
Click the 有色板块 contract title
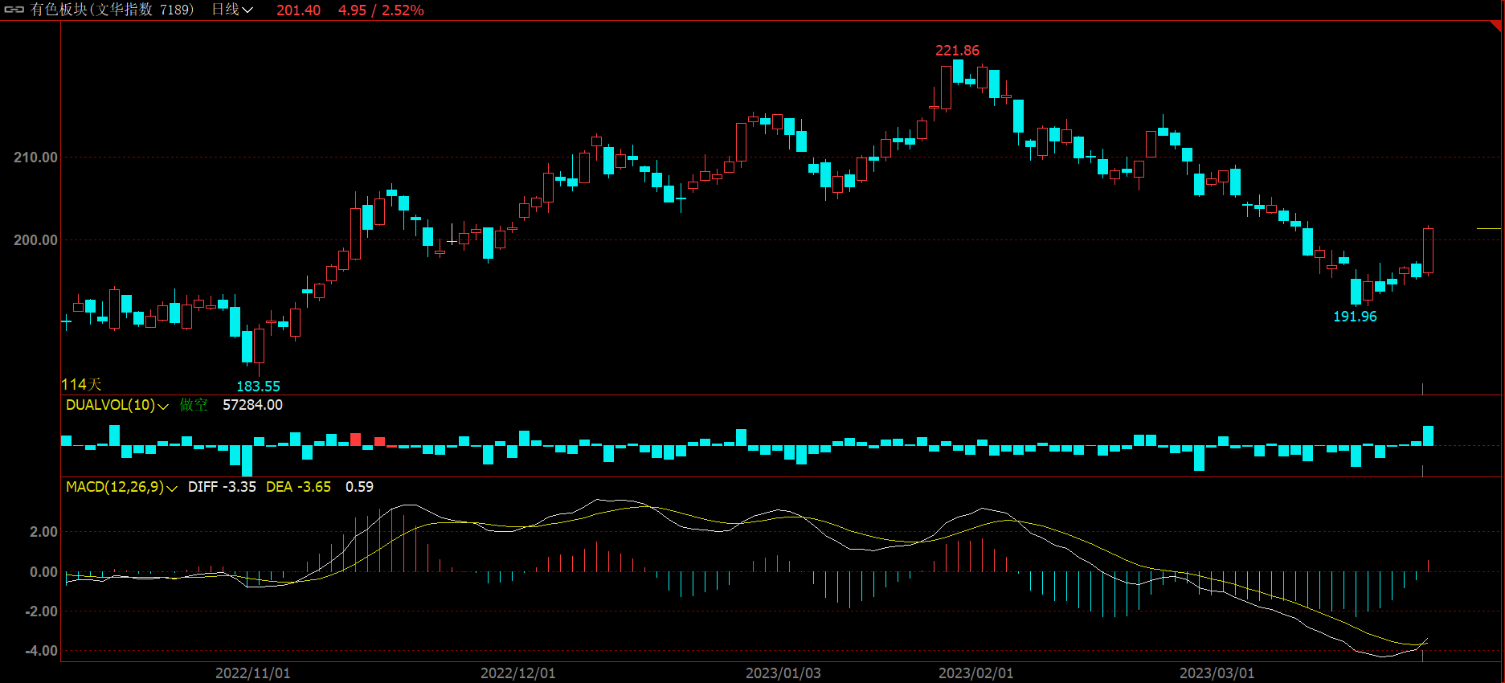[x=112, y=10]
